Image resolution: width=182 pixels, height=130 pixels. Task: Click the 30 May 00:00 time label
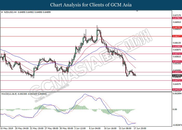tap(66, 128)
